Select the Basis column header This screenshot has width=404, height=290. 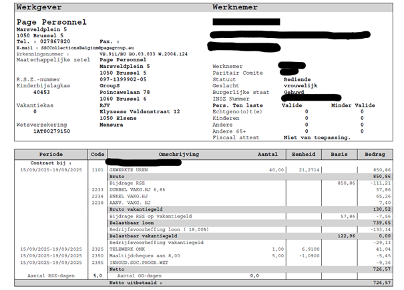(339, 153)
